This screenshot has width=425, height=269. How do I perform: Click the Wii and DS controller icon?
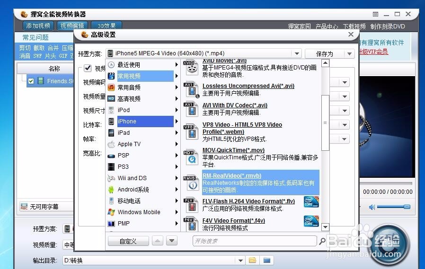pyautogui.click(x=111, y=178)
